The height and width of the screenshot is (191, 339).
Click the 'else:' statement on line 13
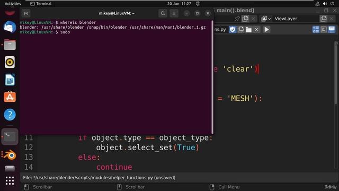[x=89, y=157]
